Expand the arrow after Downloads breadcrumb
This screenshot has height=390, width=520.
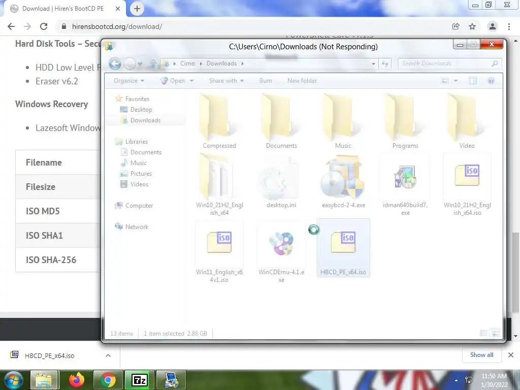click(242, 63)
